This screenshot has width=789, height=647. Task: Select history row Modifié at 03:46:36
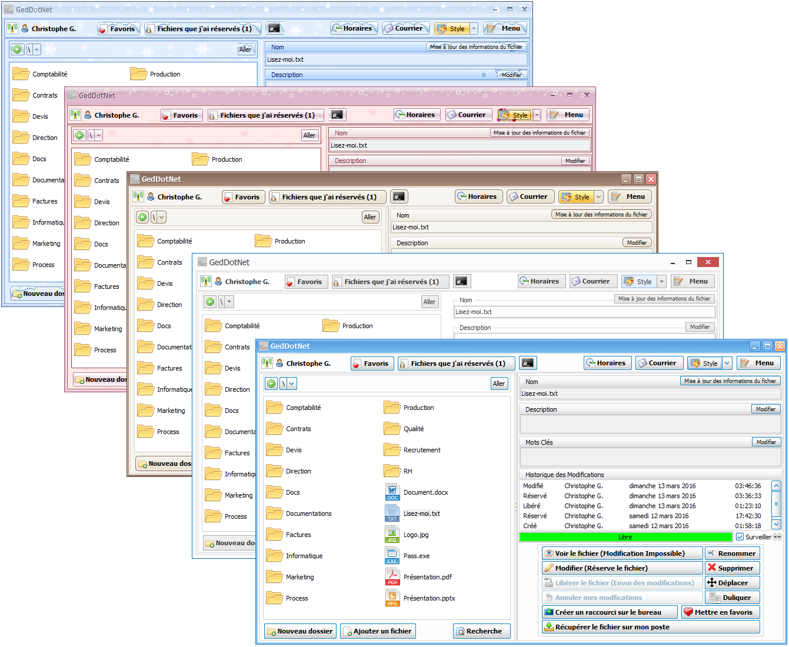coord(645,486)
